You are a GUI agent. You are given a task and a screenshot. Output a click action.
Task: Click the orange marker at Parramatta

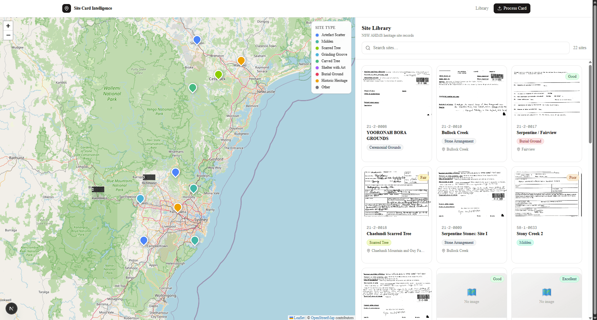(x=177, y=207)
